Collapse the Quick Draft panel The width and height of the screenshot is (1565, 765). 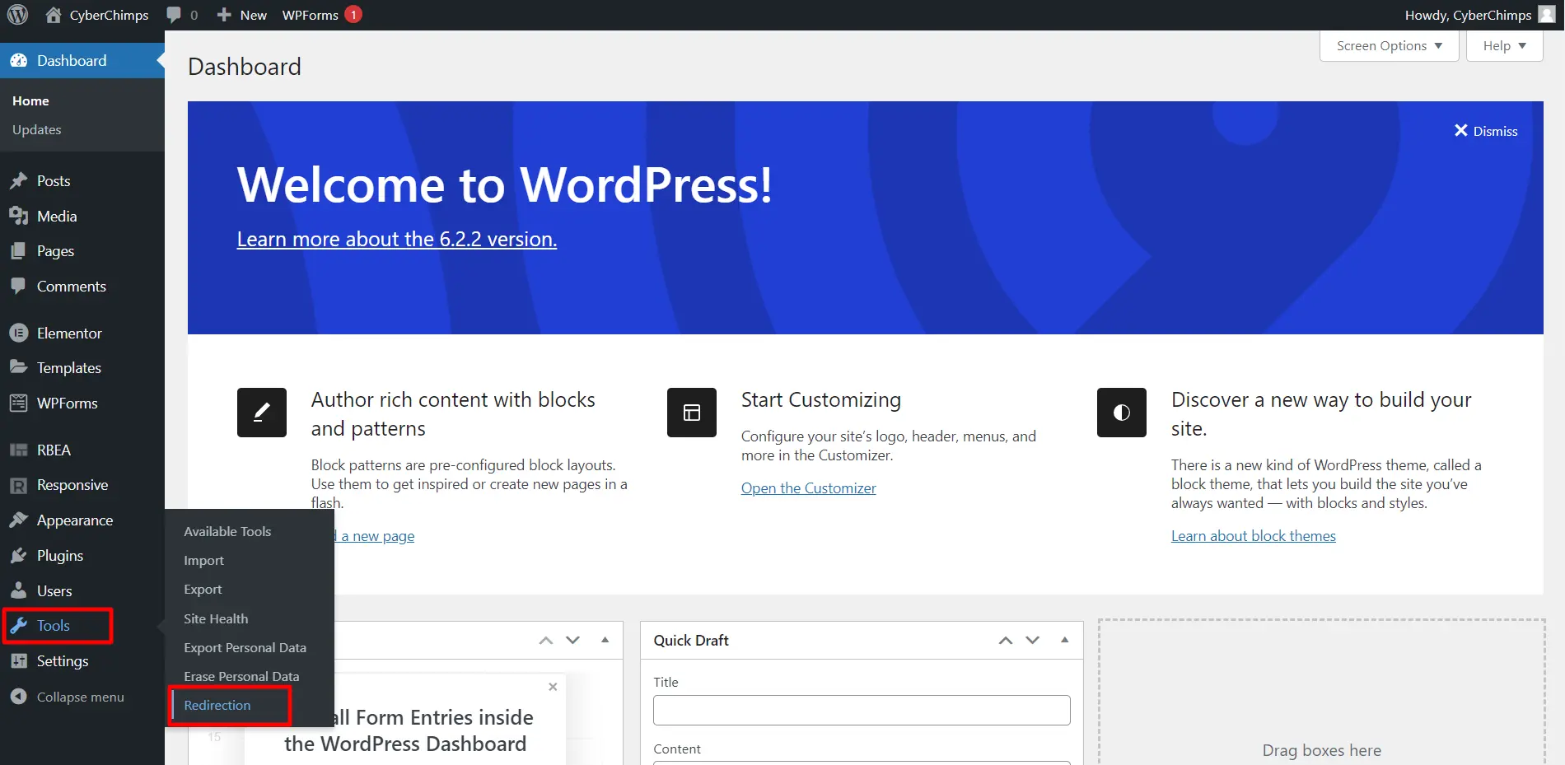[1064, 640]
